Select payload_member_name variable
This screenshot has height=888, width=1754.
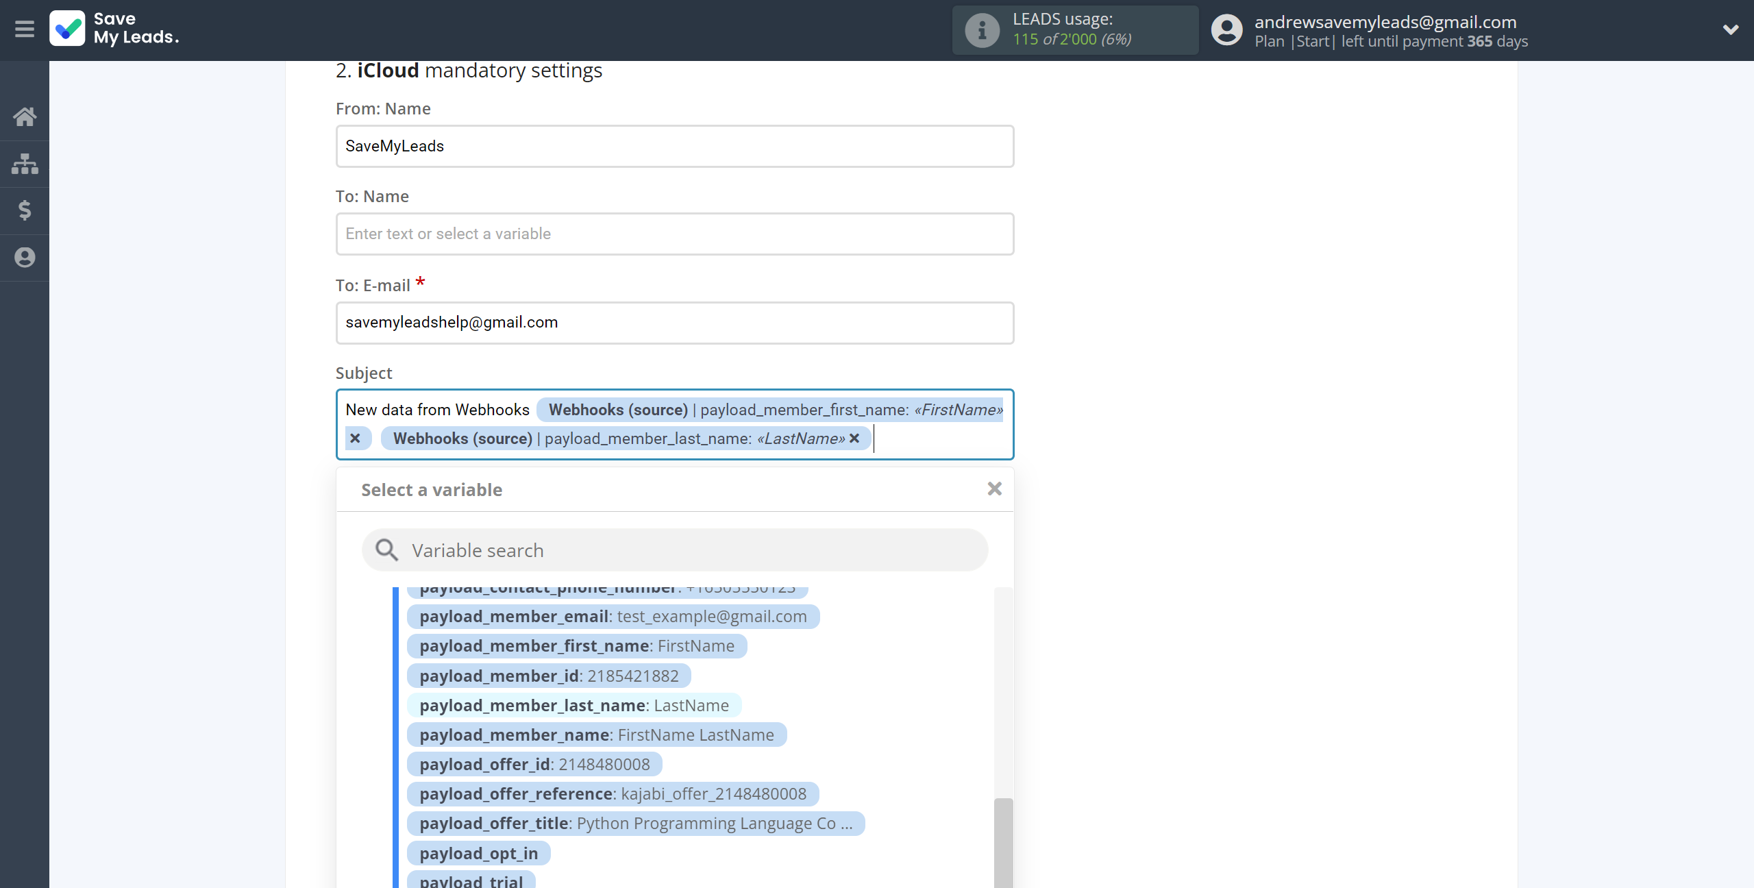pyautogui.click(x=597, y=735)
